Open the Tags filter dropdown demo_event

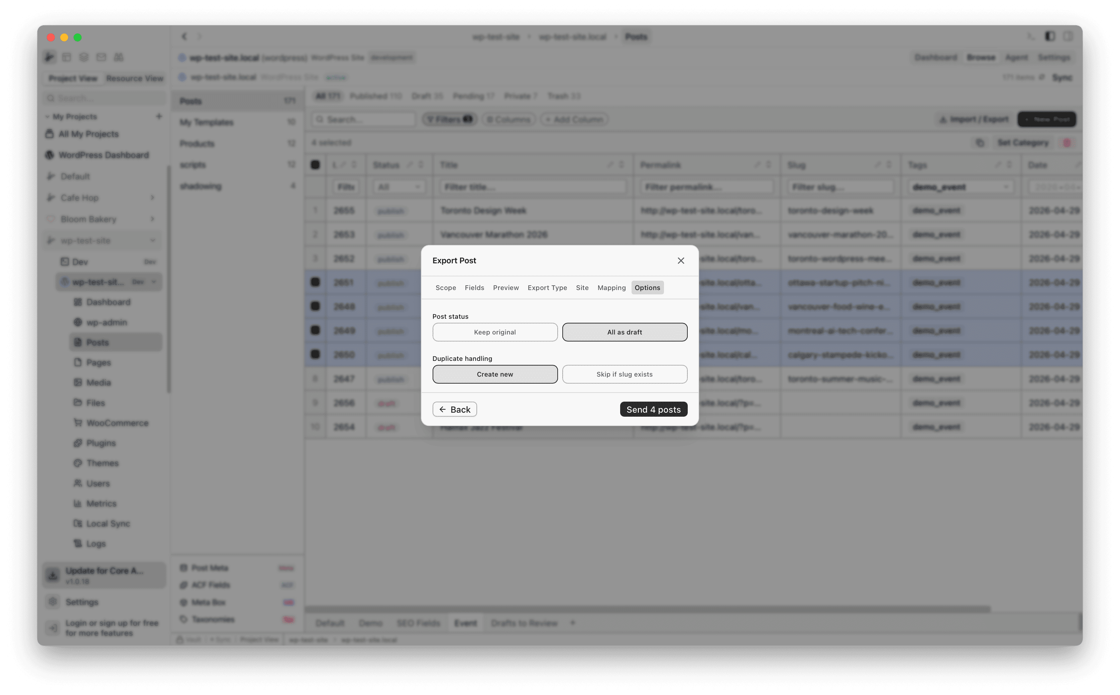click(961, 187)
